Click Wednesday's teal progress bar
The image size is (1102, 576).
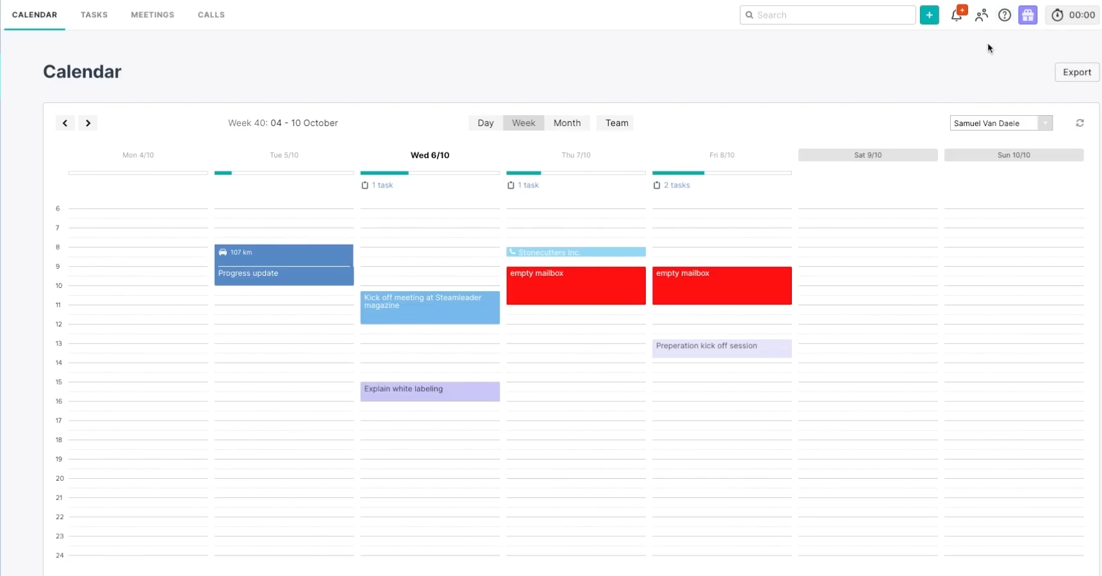[384, 173]
